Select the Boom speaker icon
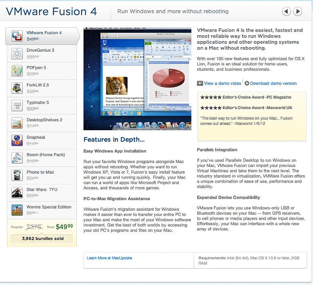 click(17, 158)
